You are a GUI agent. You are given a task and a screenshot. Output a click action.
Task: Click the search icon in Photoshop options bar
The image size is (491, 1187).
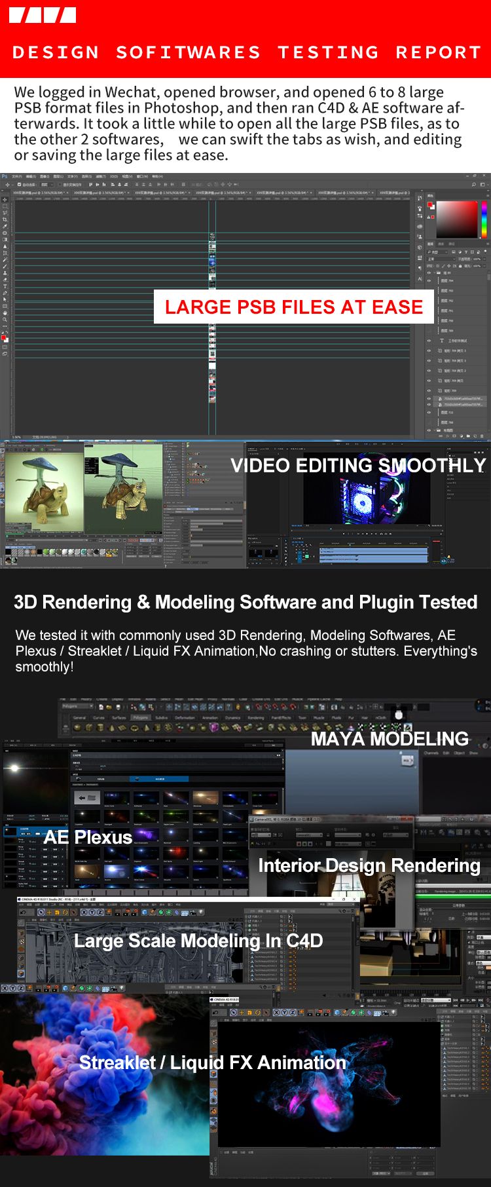[474, 185]
